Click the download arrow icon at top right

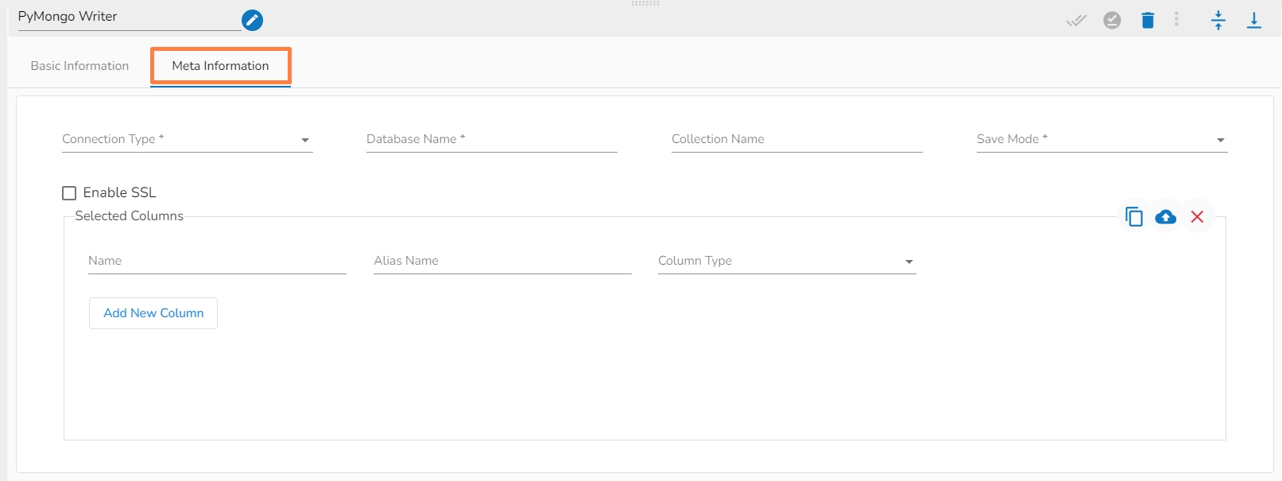coord(1254,21)
